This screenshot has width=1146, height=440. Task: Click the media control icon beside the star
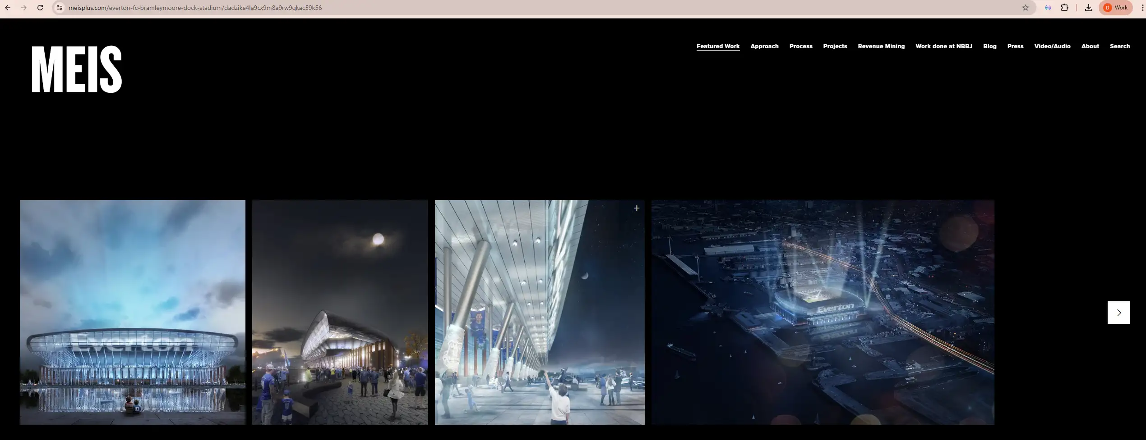coord(1048,8)
